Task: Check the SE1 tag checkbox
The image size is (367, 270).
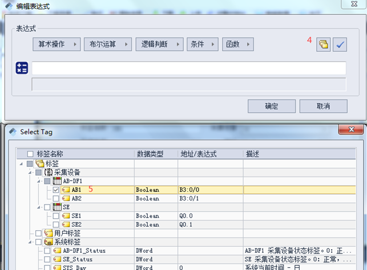Action: (x=56, y=216)
